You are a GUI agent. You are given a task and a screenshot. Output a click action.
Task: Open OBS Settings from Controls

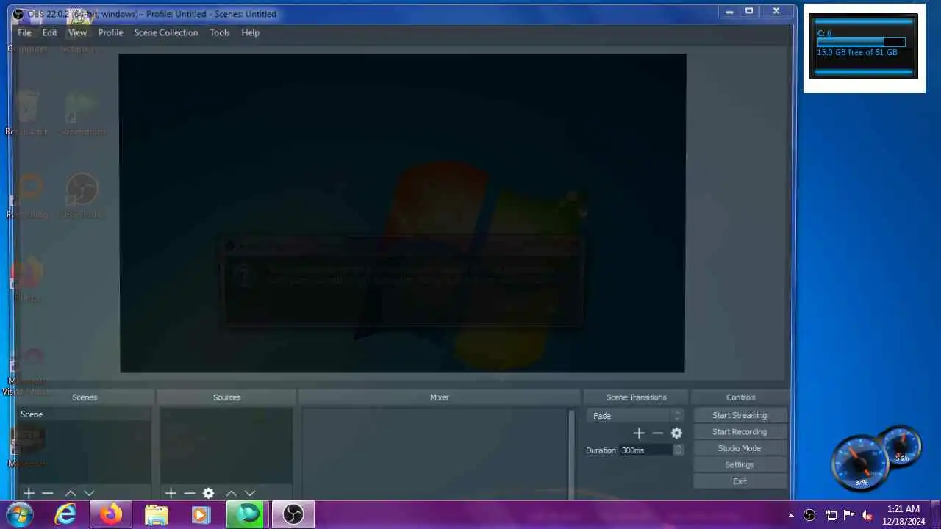tap(740, 465)
